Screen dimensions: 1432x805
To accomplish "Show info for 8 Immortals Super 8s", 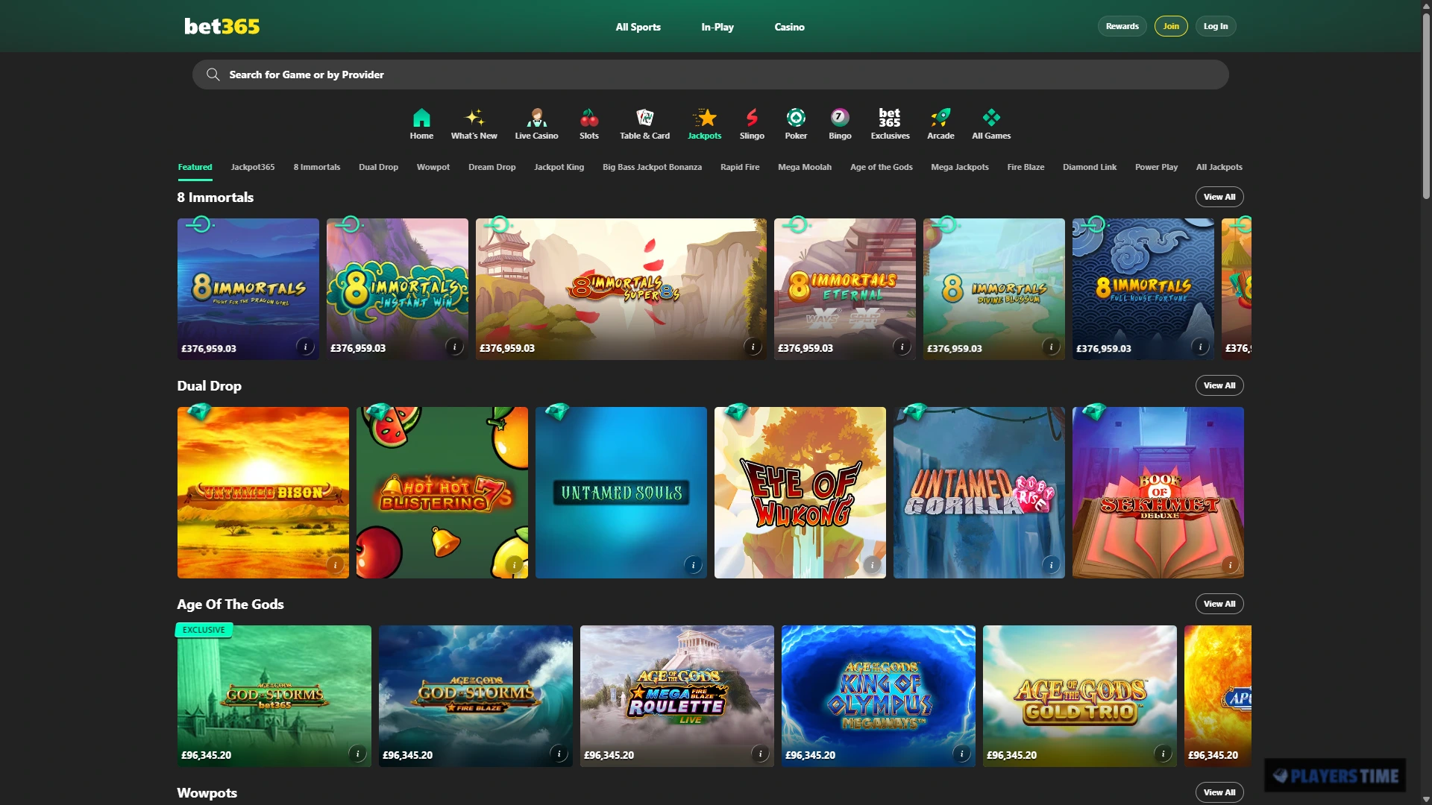I will (x=753, y=347).
